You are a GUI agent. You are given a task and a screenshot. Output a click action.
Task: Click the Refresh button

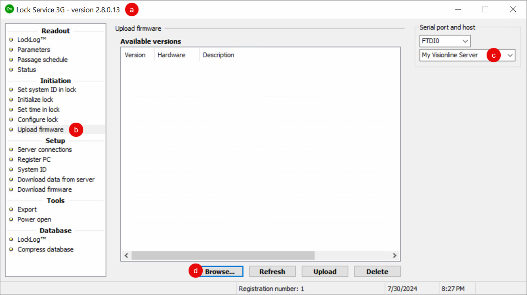[272, 272]
